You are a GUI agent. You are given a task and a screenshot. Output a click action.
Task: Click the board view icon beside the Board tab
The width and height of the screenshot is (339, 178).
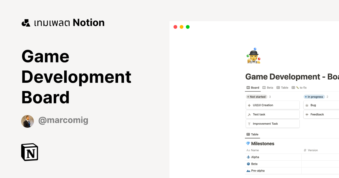248,87
